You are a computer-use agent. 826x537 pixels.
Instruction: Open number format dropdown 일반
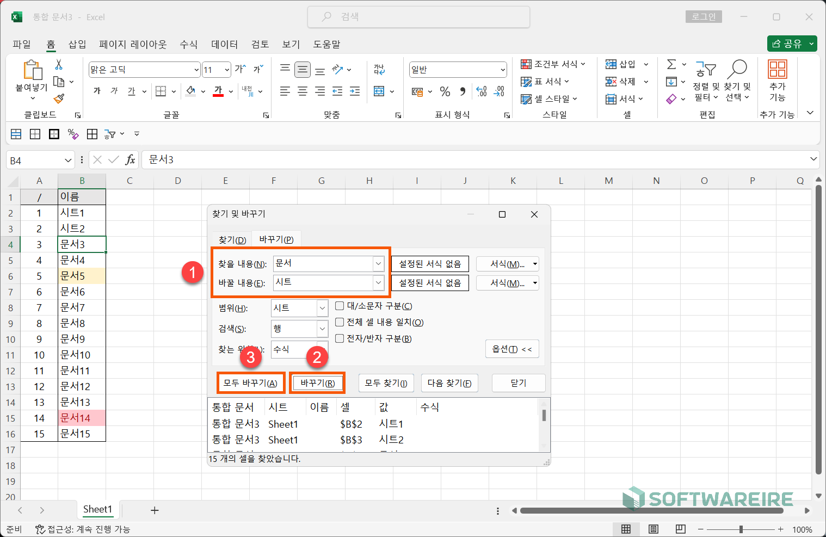click(502, 70)
